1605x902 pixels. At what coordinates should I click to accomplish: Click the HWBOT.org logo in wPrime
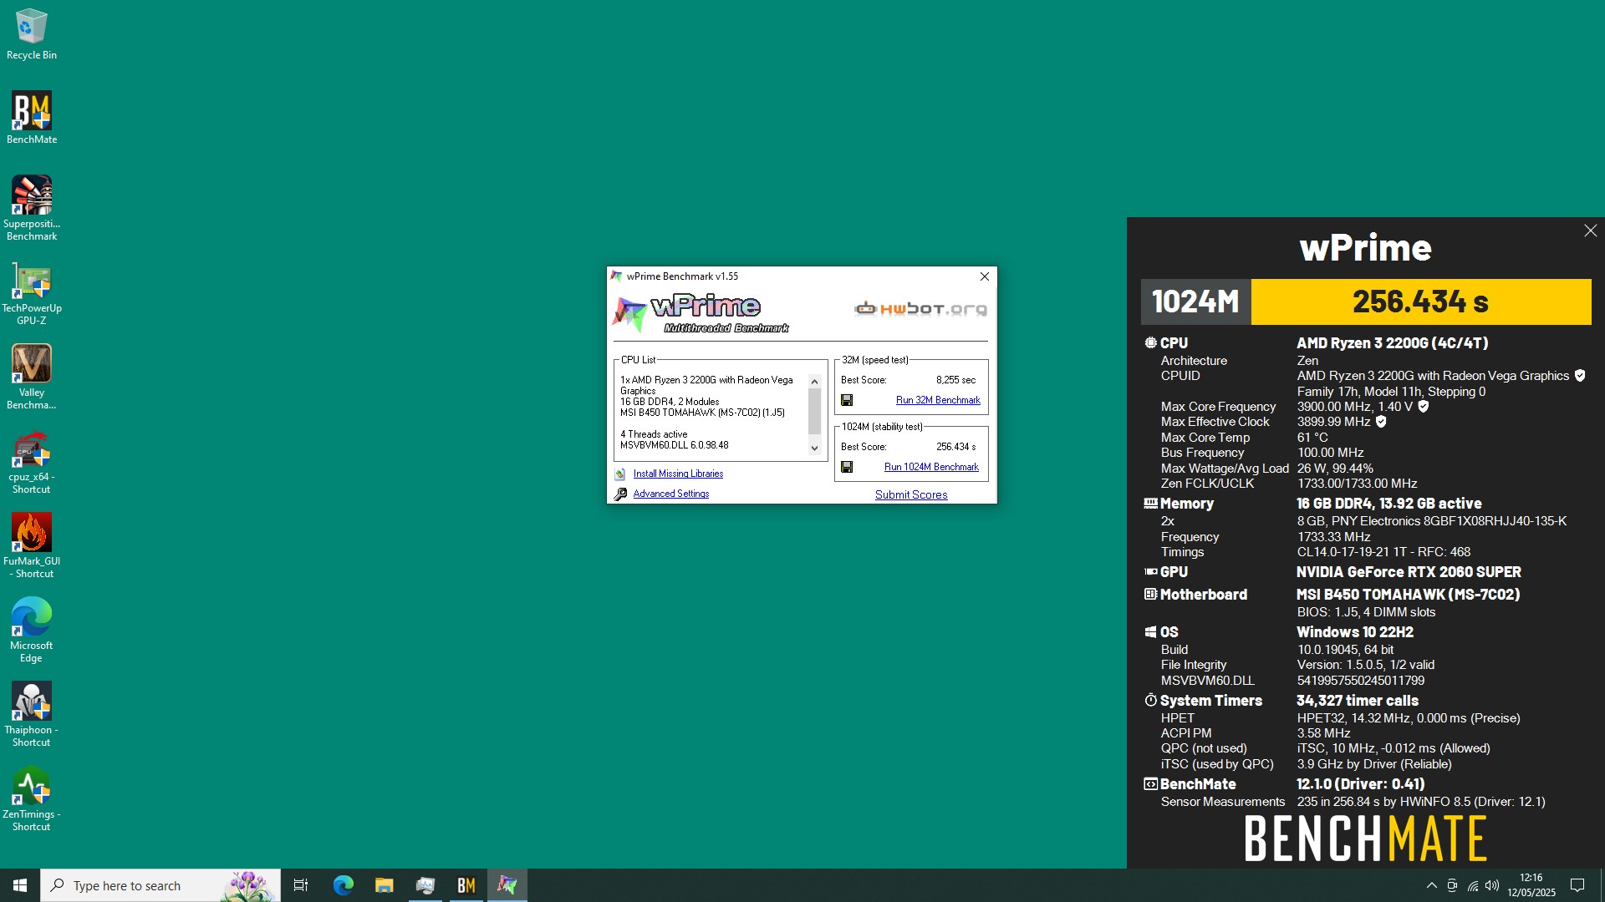920,309
